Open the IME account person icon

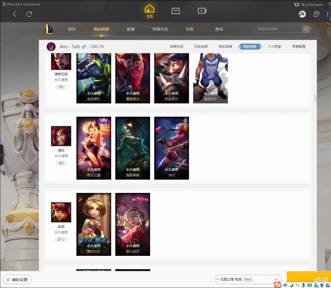pyautogui.click(x=316, y=286)
